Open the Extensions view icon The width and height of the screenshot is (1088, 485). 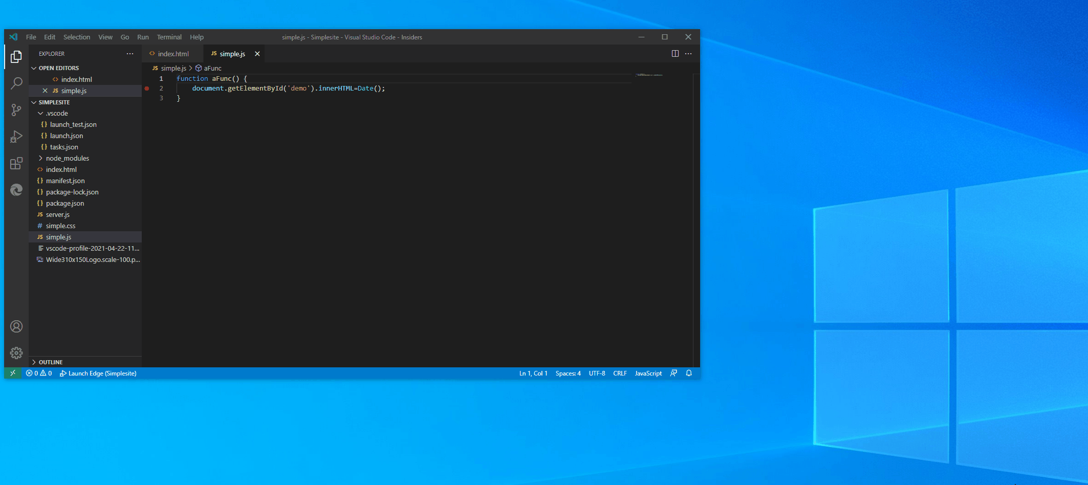click(x=16, y=163)
